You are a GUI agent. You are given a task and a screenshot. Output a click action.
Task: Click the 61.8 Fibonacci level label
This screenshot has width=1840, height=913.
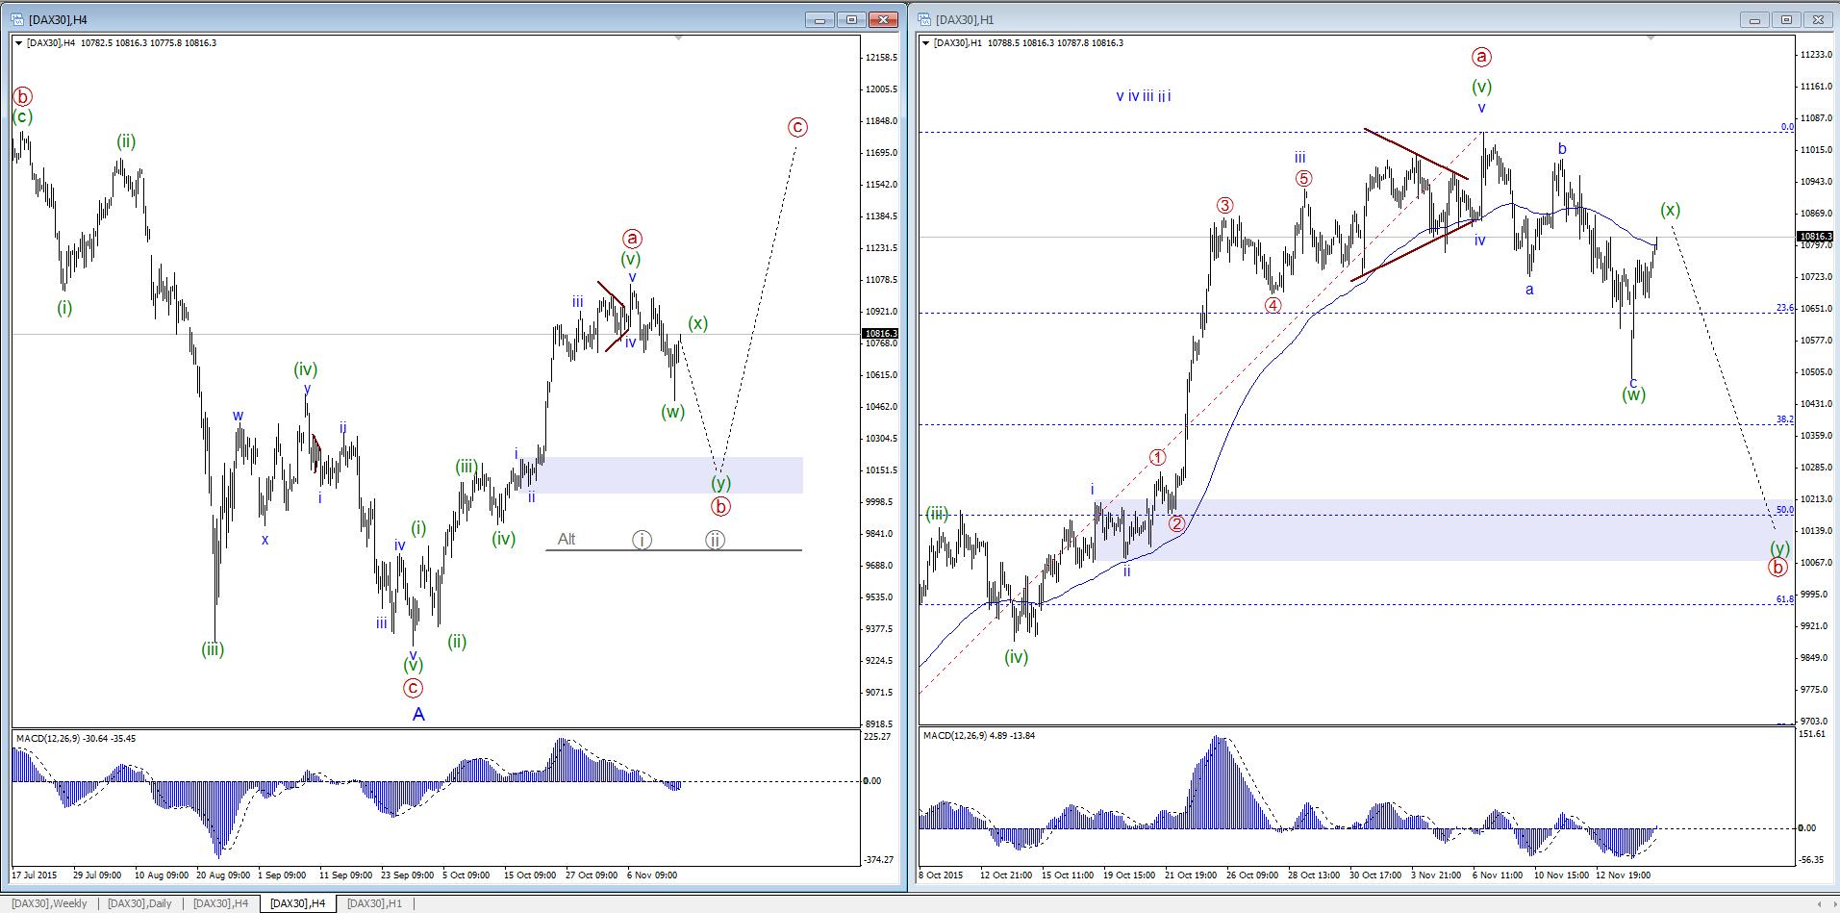pyautogui.click(x=1784, y=599)
